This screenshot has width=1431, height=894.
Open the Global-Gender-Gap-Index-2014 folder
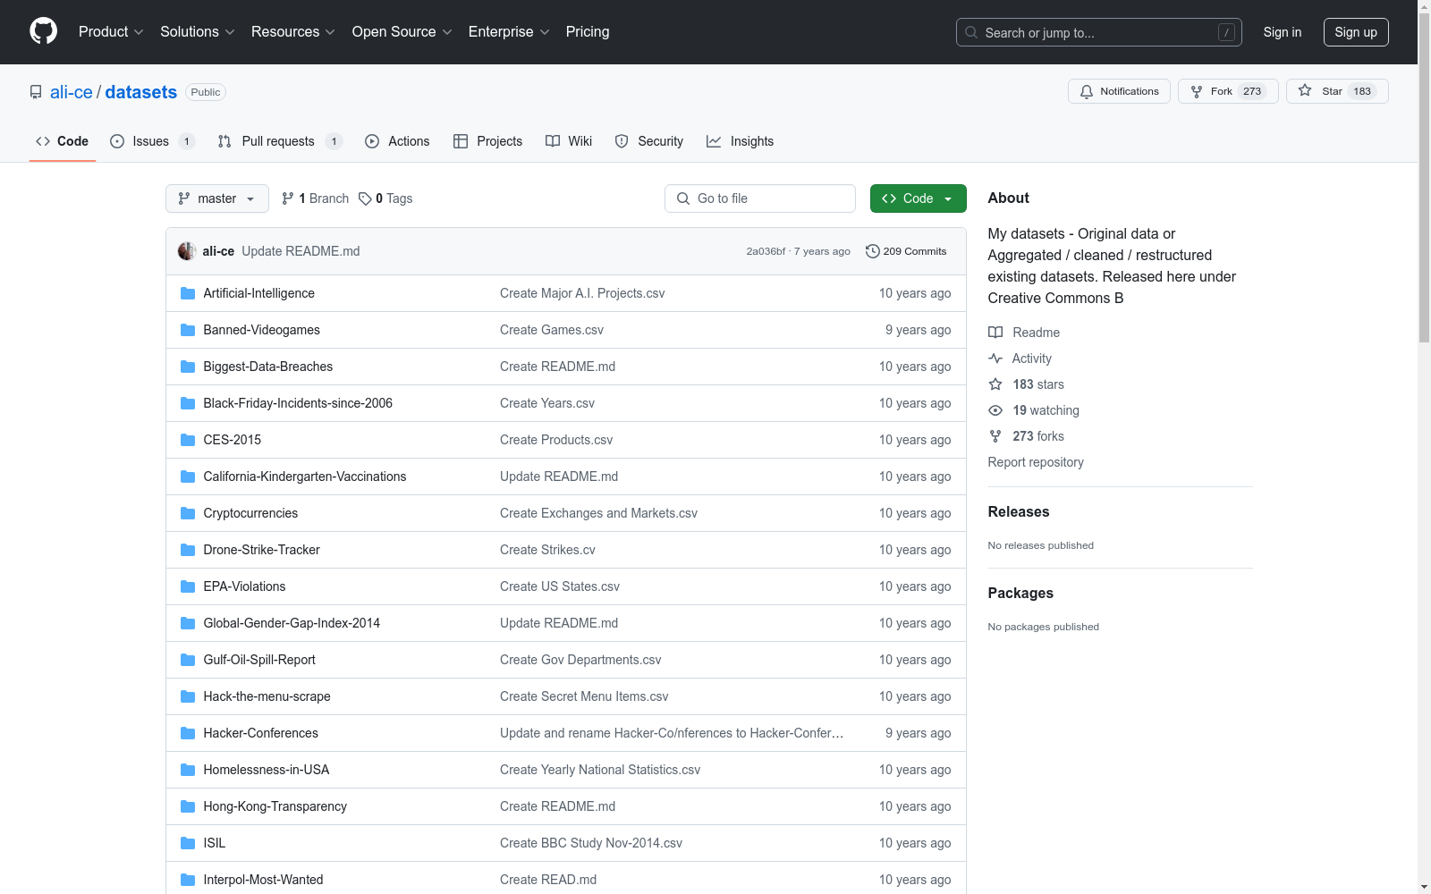coord(292,623)
